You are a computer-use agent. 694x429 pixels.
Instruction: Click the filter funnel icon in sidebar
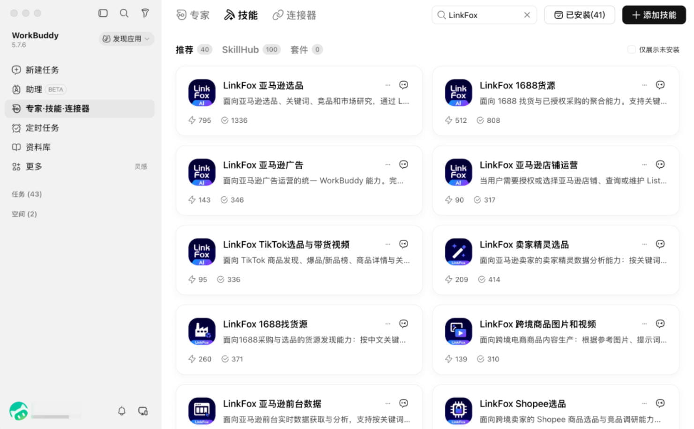[145, 13]
